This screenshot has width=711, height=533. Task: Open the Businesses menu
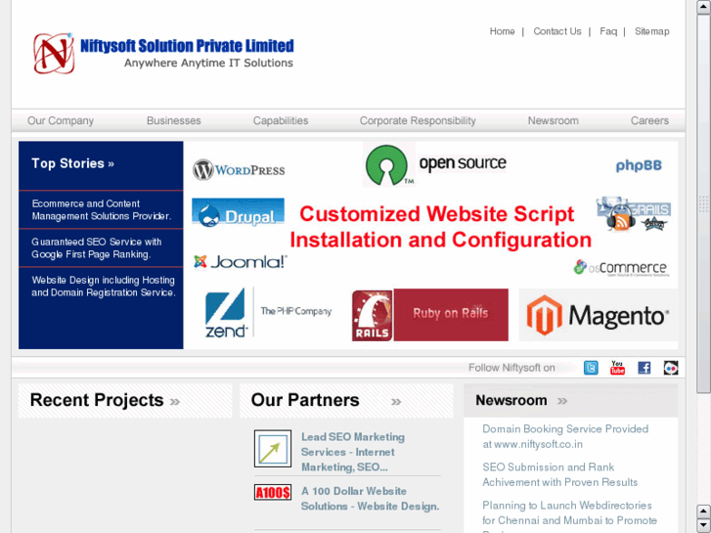coord(174,120)
